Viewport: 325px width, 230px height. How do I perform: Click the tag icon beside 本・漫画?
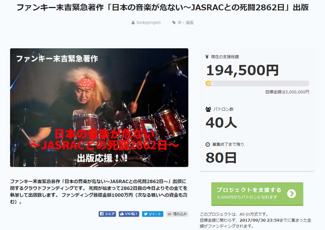pos(174,22)
